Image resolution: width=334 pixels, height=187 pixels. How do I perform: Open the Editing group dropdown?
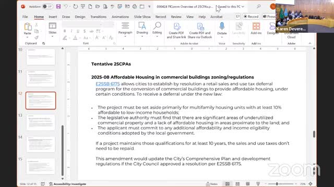pos(157,36)
